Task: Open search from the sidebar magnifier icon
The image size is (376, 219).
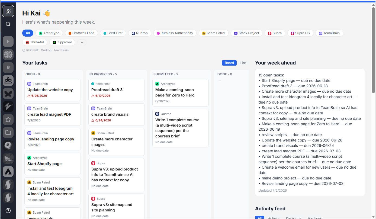Action: pos(8,24)
